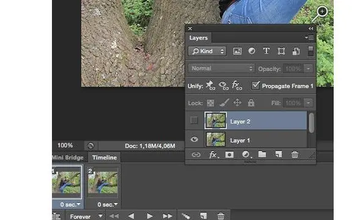Select the Layer 2 name

click(x=240, y=122)
